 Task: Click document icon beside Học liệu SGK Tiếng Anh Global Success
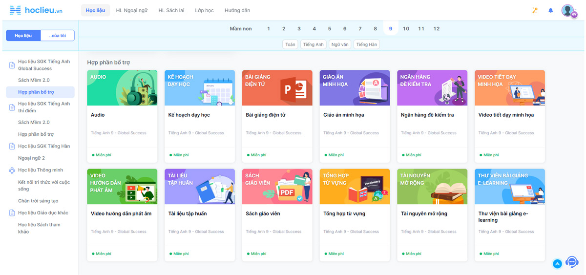coord(12,65)
